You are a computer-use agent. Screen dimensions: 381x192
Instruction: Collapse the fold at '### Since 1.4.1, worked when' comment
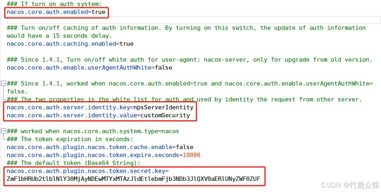tap(3, 83)
